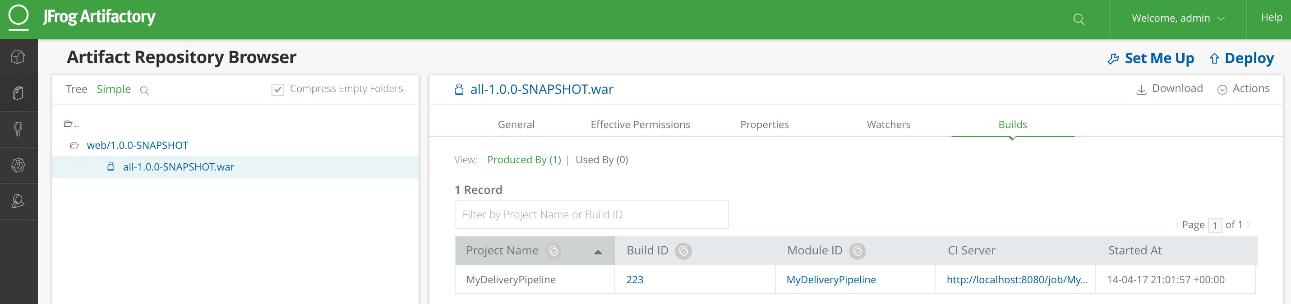This screenshot has height=304, width=1291.
Task: Switch to the Effective Permissions tab
Action: [x=640, y=124]
